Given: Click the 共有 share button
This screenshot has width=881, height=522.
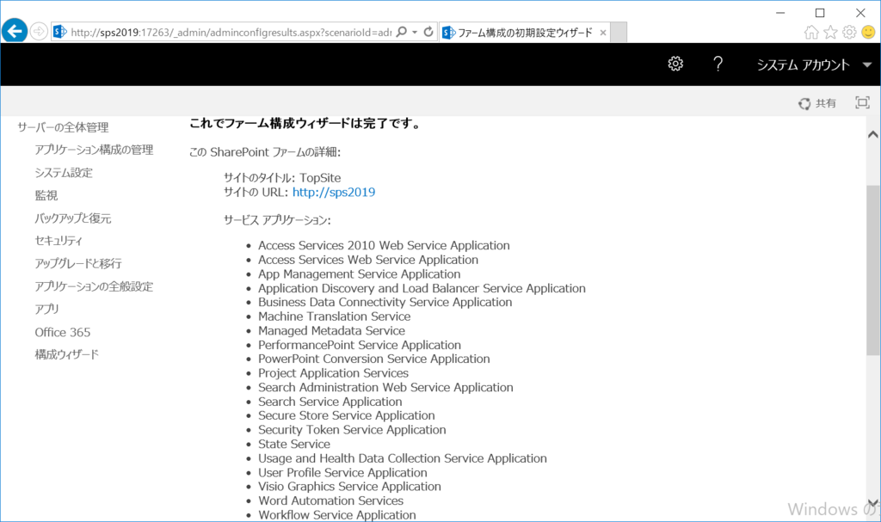Looking at the screenshot, I should [x=817, y=103].
